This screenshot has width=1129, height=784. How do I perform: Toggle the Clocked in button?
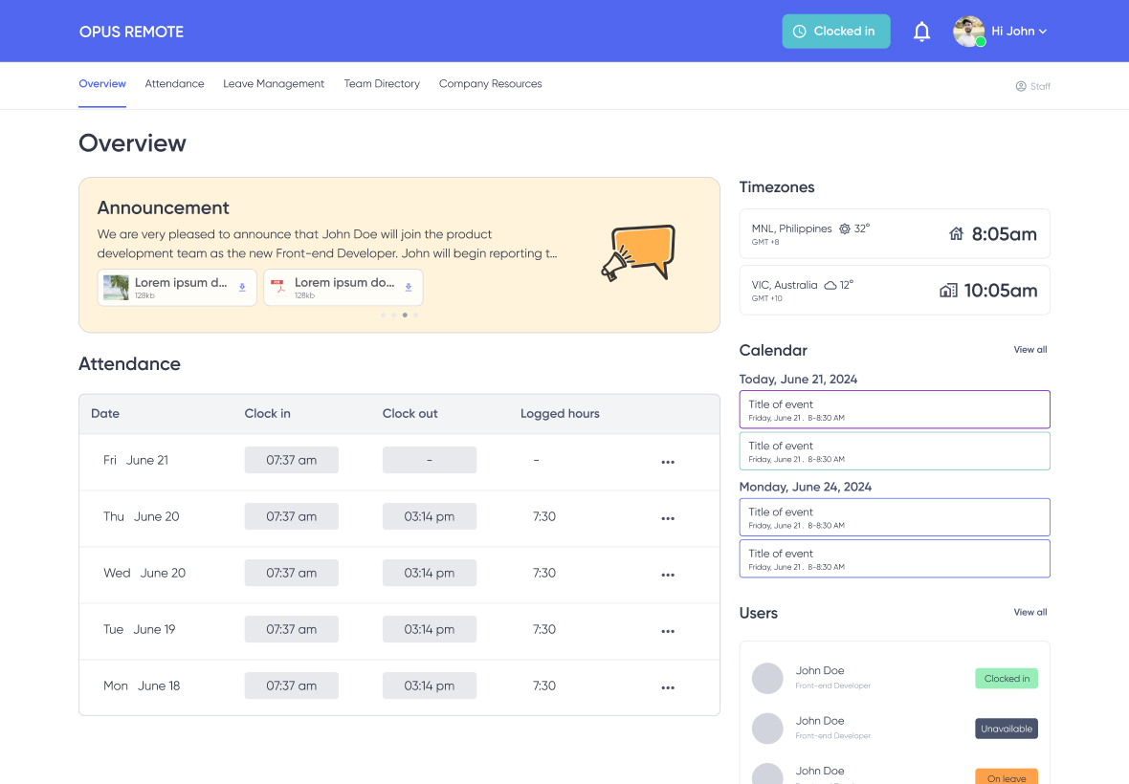click(835, 32)
